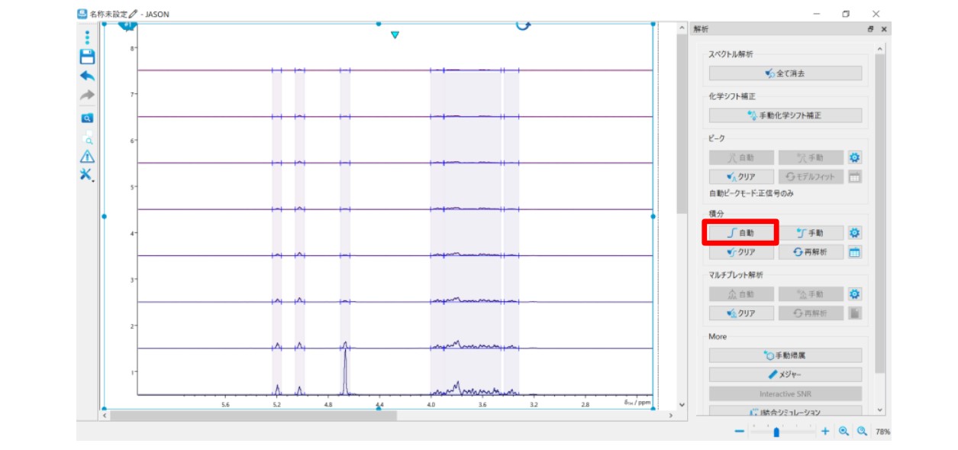Open multiplet analysis settings gear icon

click(x=855, y=294)
